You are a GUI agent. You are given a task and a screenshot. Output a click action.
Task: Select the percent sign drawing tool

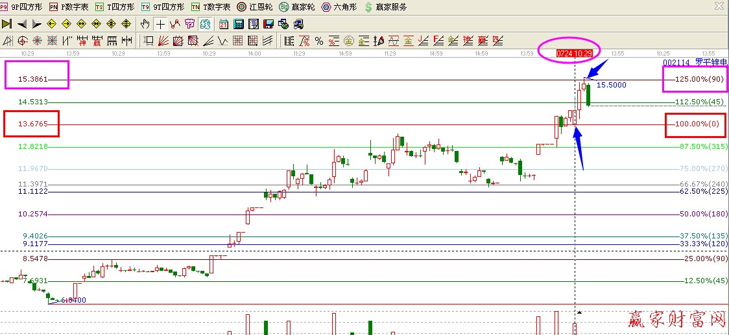319,41
